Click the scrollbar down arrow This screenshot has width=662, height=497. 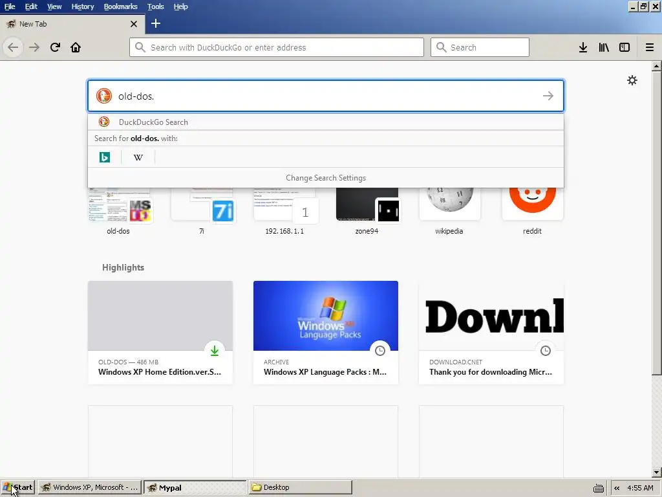pyautogui.click(x=657, y=472)
